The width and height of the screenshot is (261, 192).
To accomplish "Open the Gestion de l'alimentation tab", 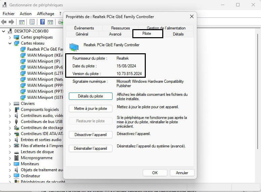I will [x=166, y=28].
